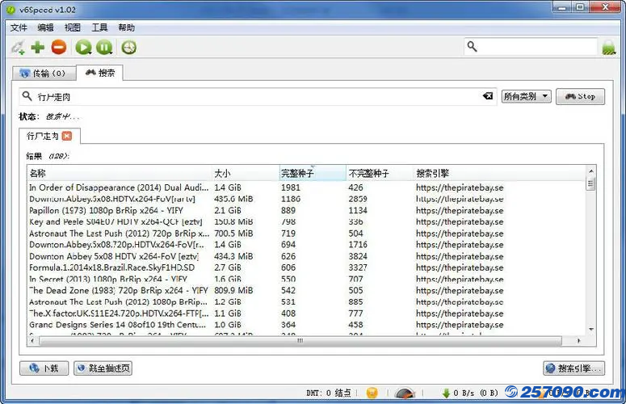Screen dimensions: 626x404
Task: Open the 编辑 menu
Action: pos(45,27)
